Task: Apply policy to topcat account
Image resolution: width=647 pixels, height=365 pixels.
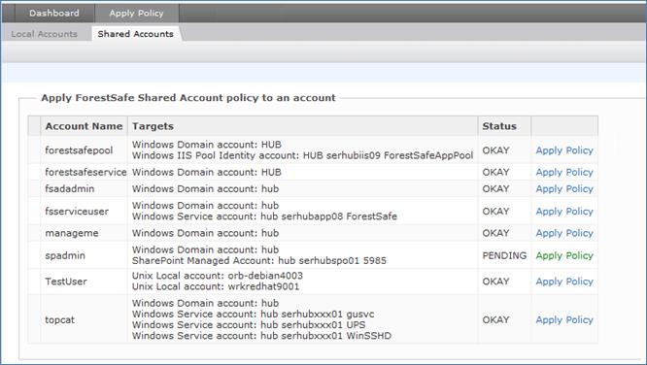Action: 564,319
